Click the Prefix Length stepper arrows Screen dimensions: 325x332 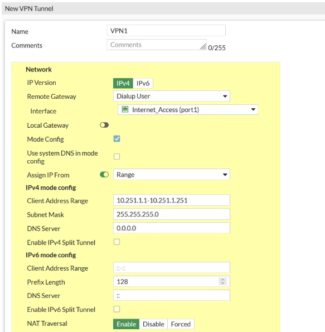[222, 281]
